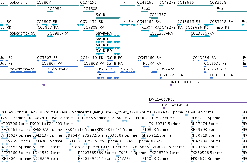Image resolution: width=247 pixels, height=163 pixels.
Task: Click protein Saf-B-PB
Action: tap(104, 75)
